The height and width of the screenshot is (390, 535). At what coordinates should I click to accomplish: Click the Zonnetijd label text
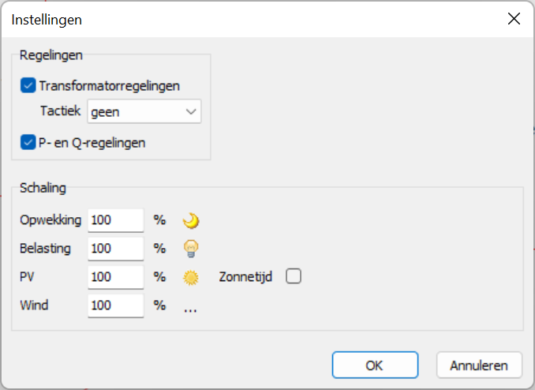246,277
